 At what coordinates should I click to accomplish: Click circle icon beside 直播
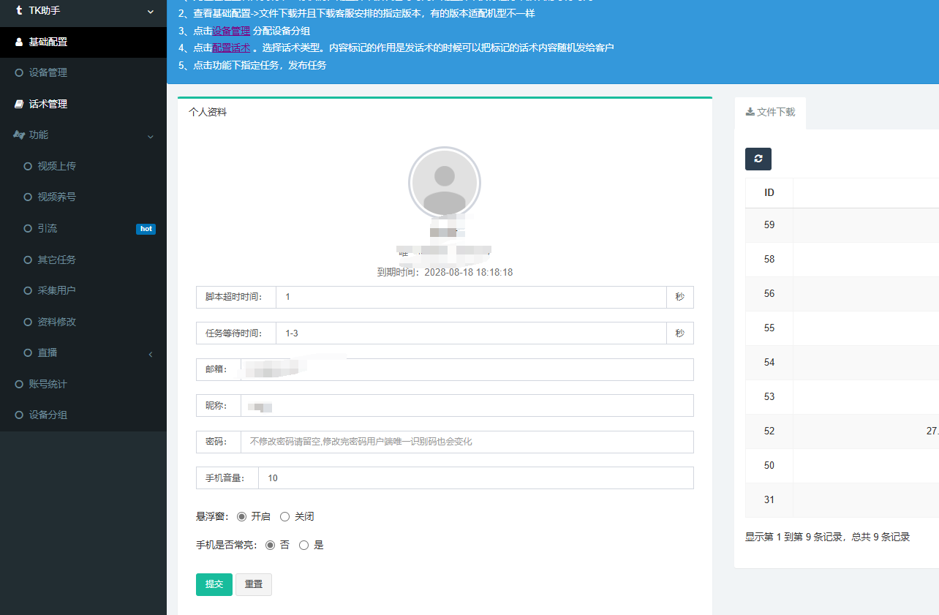coord(28,353)
